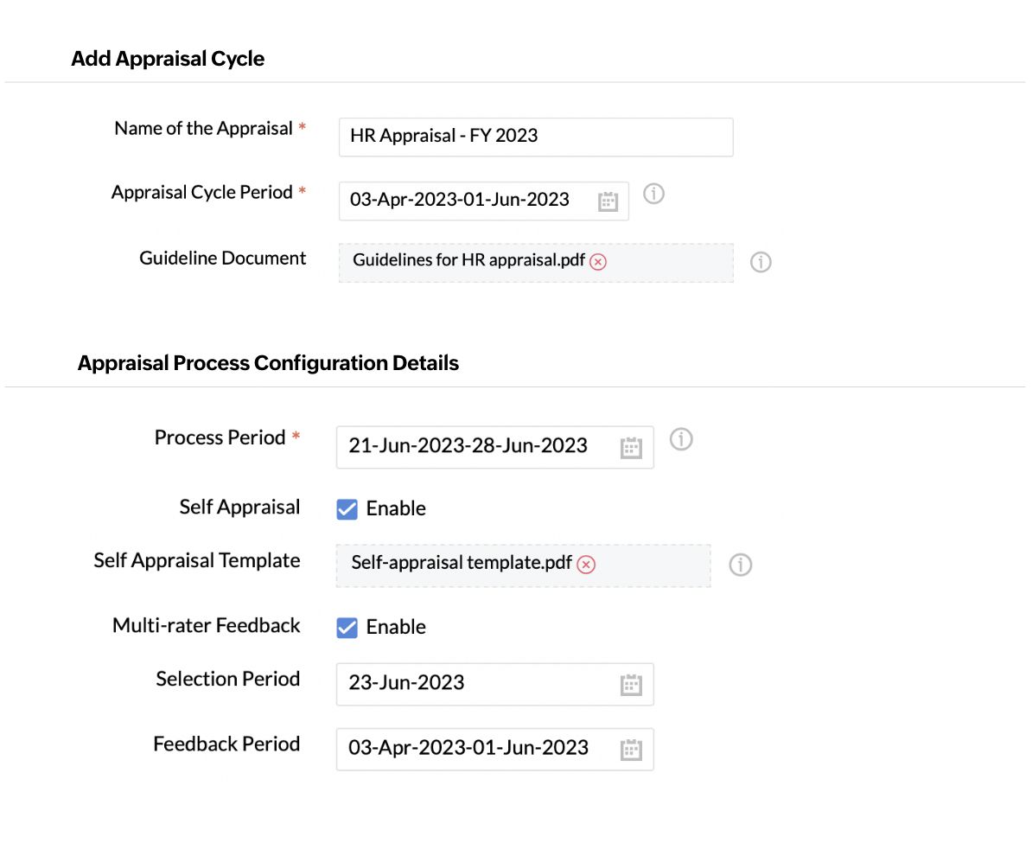
Task: Open the Selection Period calendar picker
Action: point(631,684)
